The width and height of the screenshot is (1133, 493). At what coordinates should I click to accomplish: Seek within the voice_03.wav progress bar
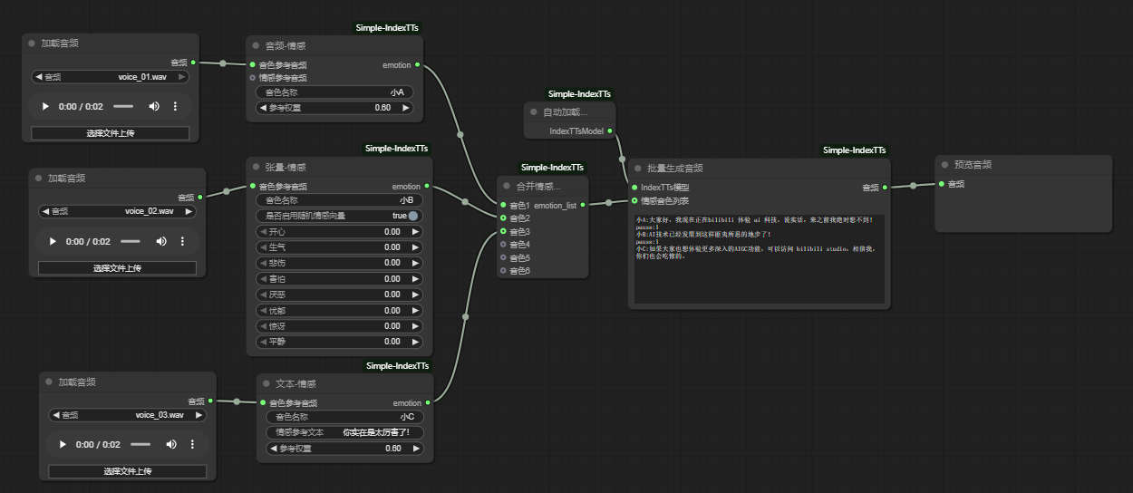[140, 445]
